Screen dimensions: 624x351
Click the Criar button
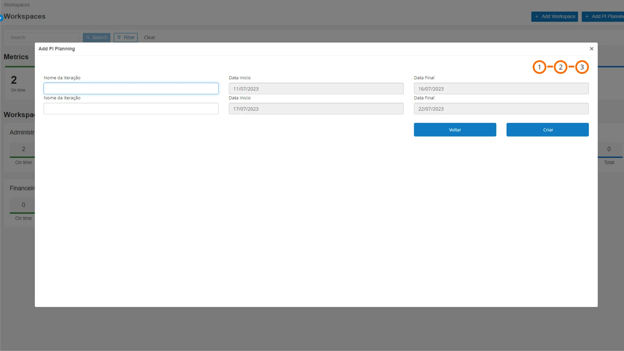coord(548,130)
